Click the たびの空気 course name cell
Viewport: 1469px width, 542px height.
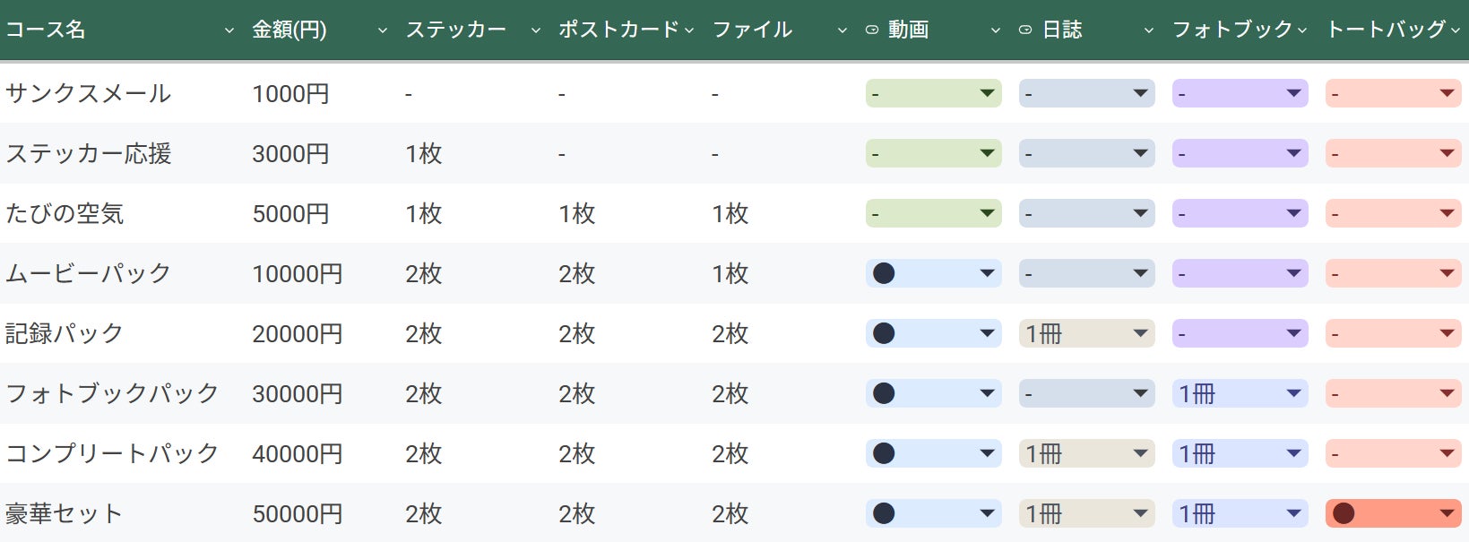click(x=65, y=214)
